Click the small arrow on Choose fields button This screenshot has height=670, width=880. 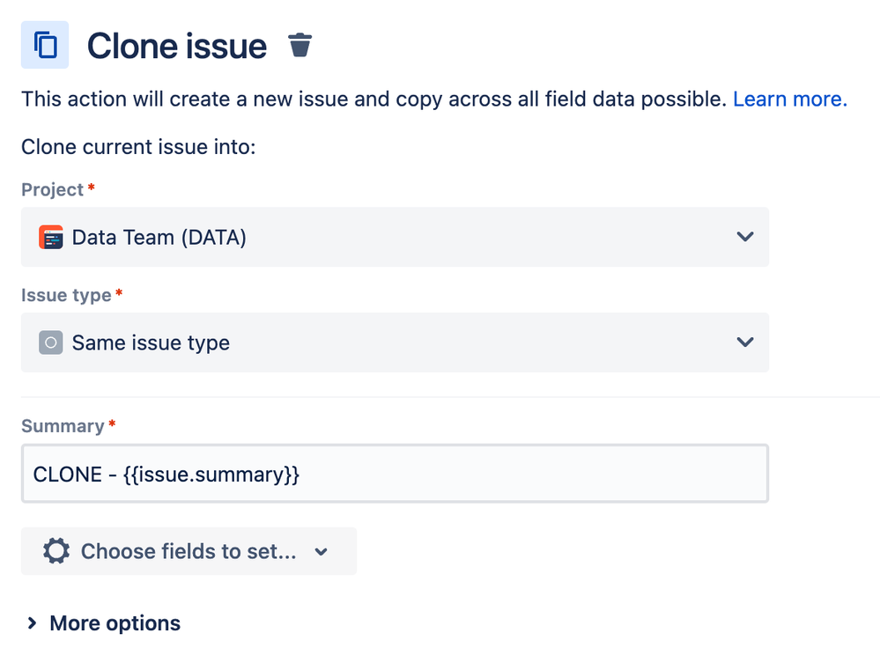(321, 552)
